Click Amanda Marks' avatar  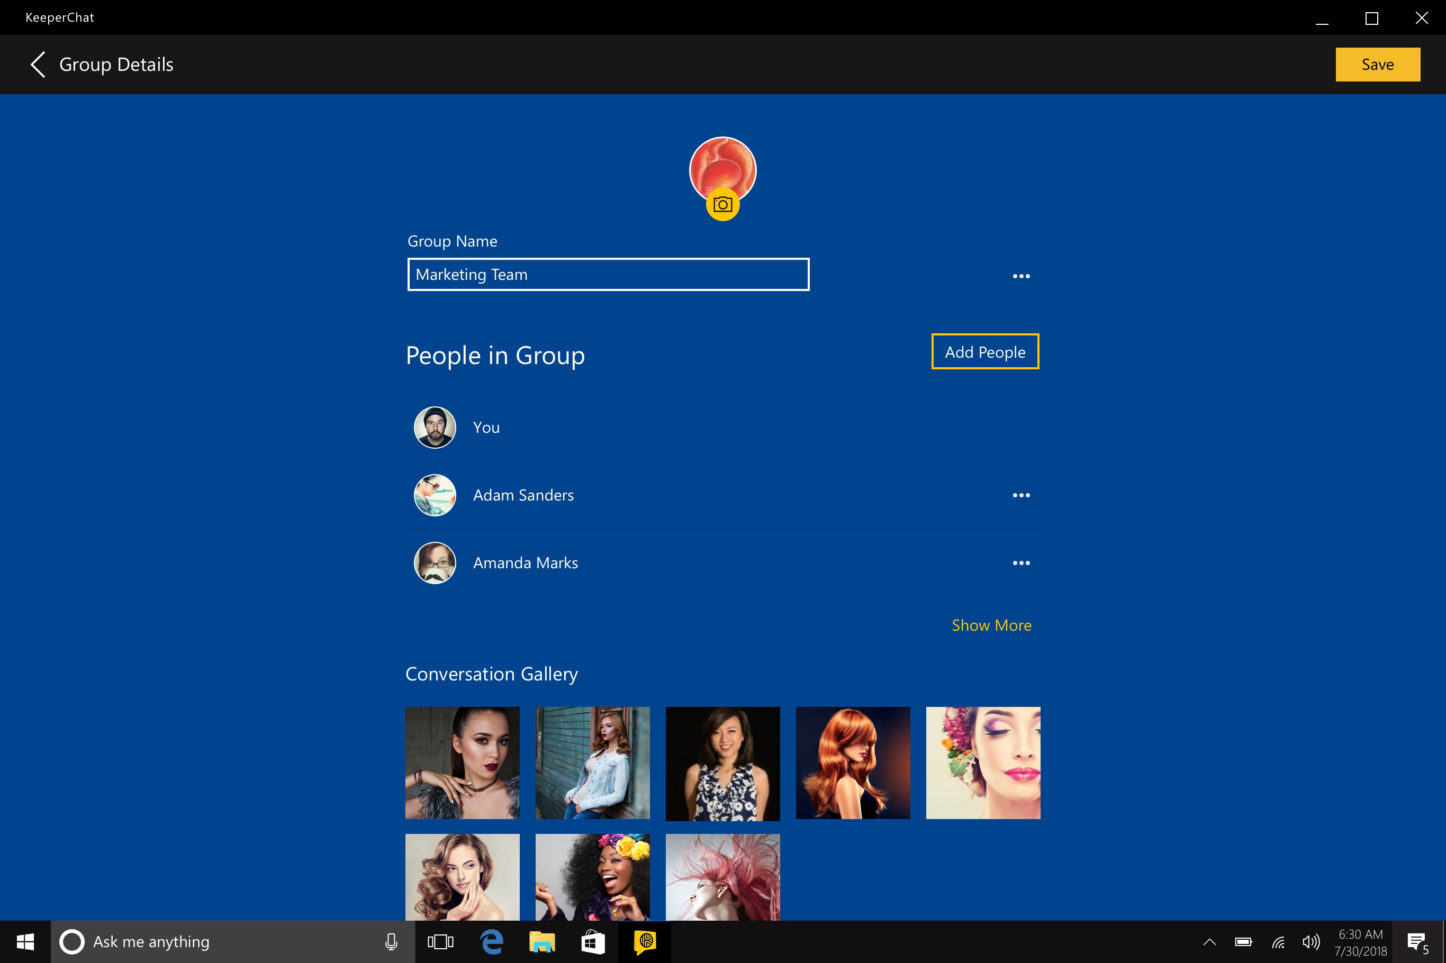point(435,562)
